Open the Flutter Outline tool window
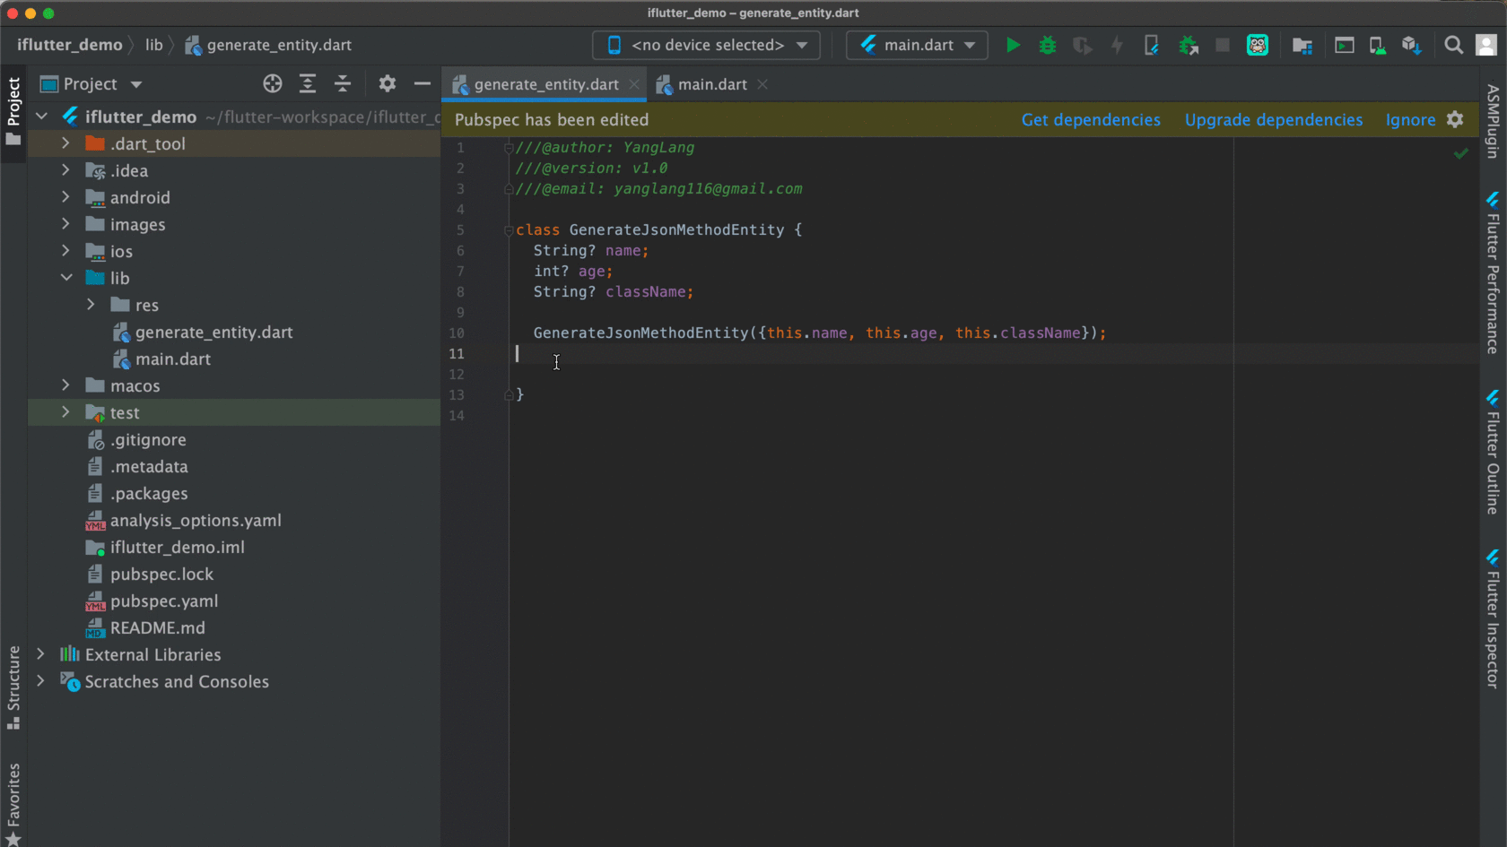 (1493, 453)
